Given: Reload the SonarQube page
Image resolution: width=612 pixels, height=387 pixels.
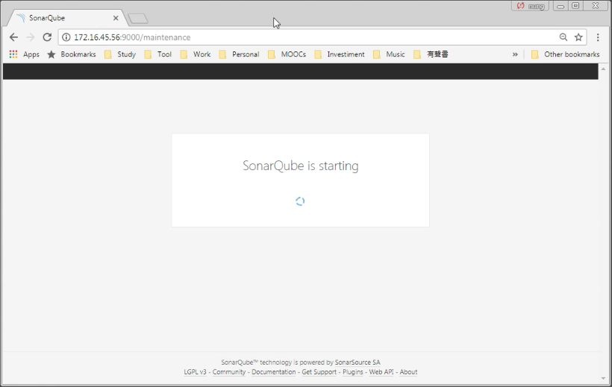Looking at the screenshot, I should pos(47,37).
